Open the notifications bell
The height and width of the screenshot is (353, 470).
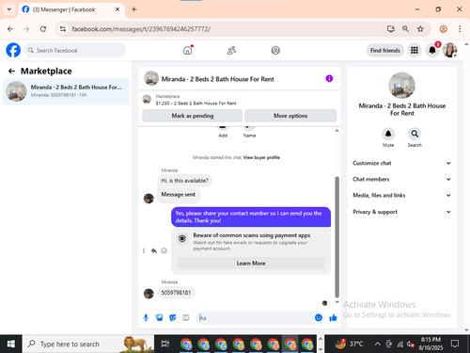[x=432, y=50]
